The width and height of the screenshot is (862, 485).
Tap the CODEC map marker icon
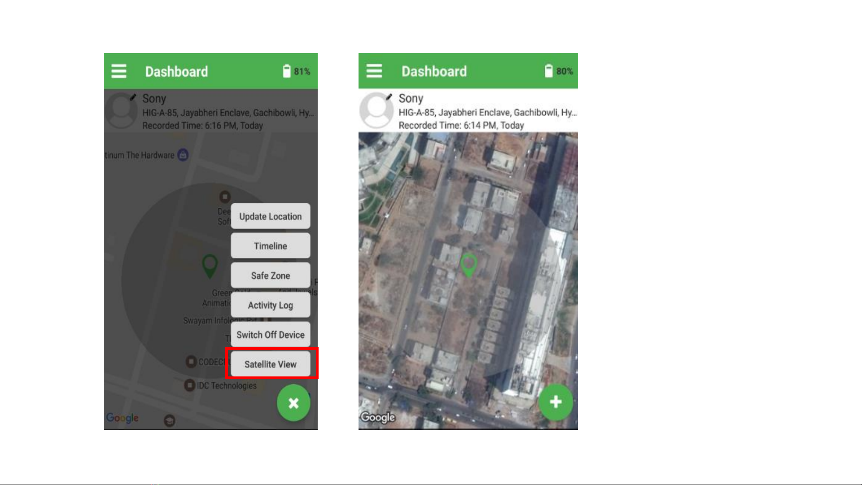pos(191,362)
